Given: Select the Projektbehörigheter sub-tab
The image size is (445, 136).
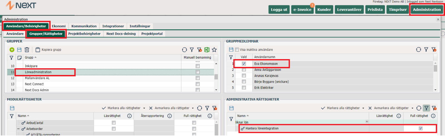Looking at the screenshot, I should [84, 34].
